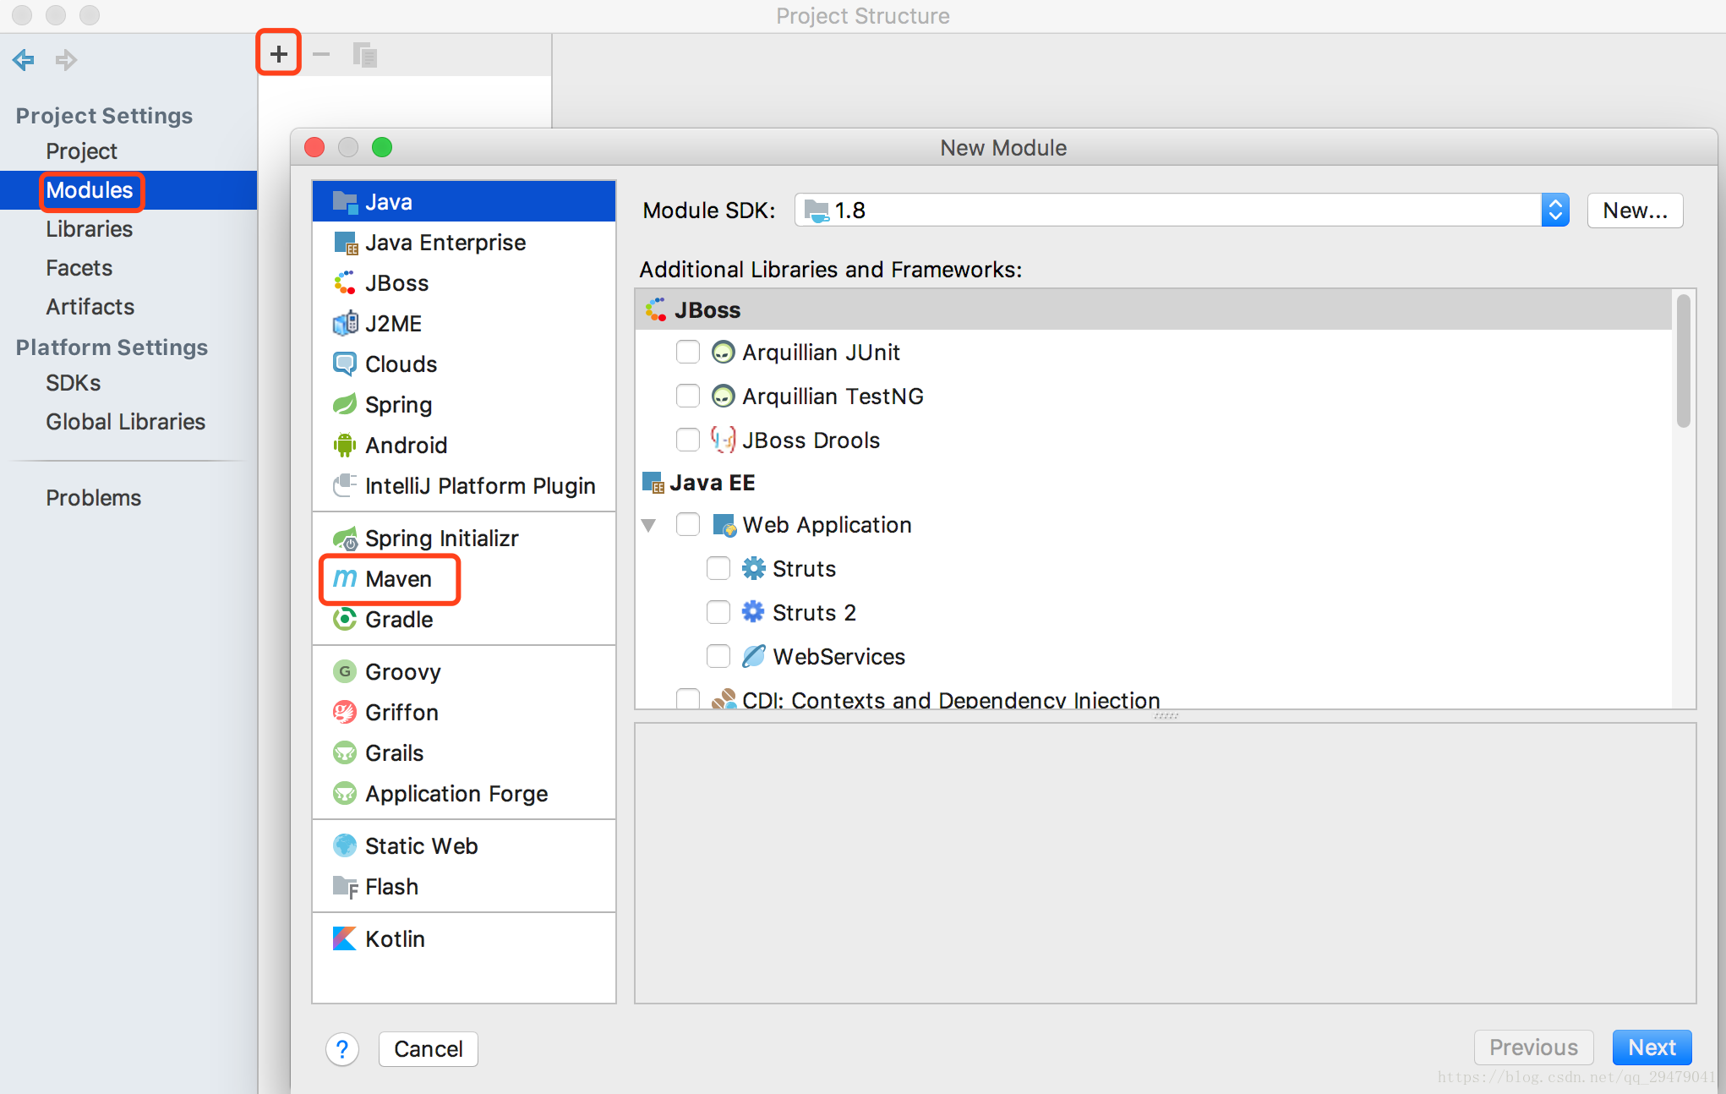Image resolution: width=1726 pixels, height=1094 pixels.
Task: Open the Libraries settings section
Action: pos(89,229)
